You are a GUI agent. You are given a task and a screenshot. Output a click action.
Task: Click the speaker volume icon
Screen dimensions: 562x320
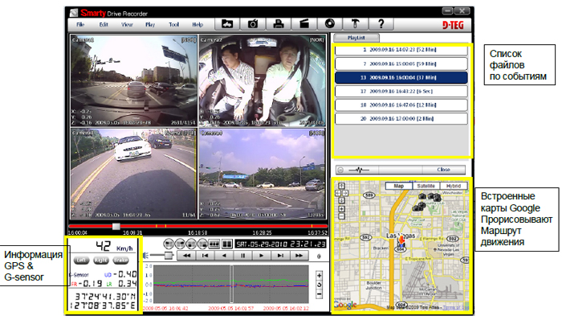pos(146,256)
